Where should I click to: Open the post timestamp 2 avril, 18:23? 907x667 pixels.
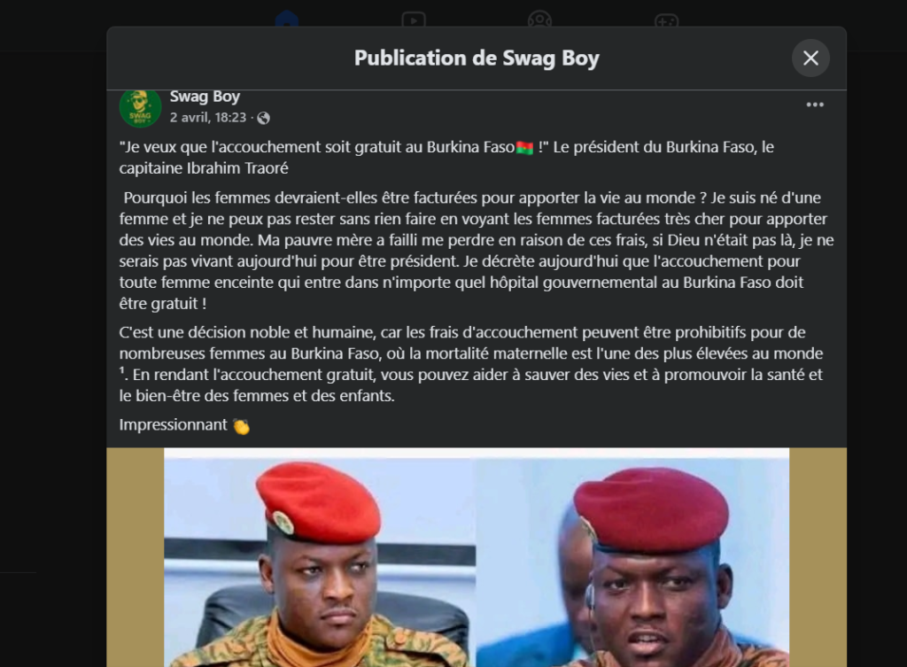208,118
